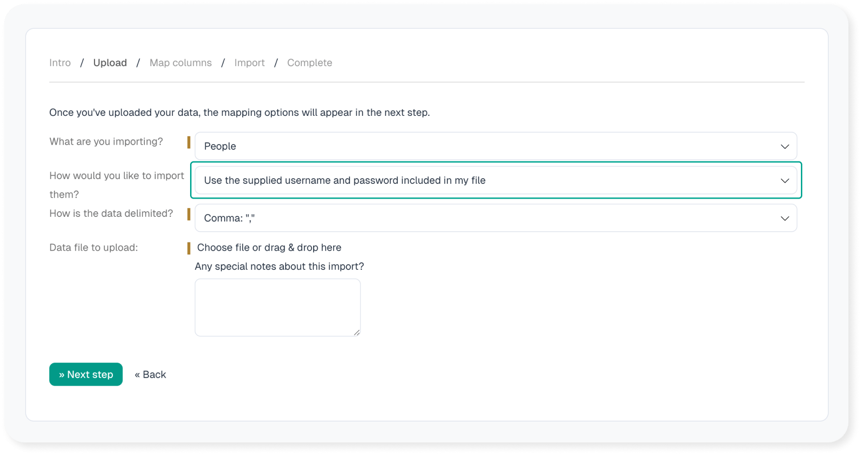The image size is (861, 455).
Task: Jump to the Map columns step
Action: 180,63
